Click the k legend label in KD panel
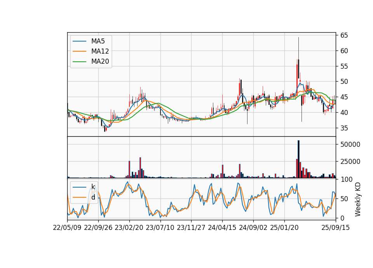 93,187
